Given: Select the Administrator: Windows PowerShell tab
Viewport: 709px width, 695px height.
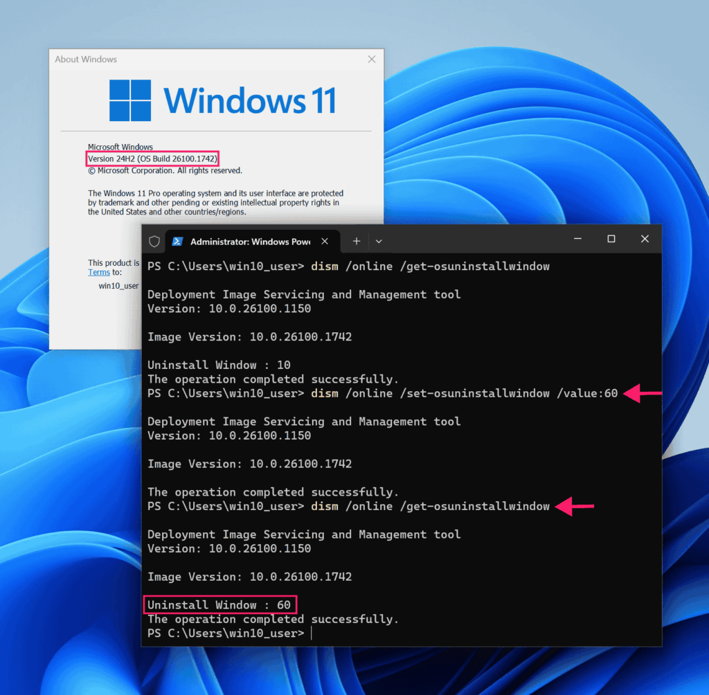Looking at the screenshot, I should pyautogui.click(x=253, y=242).
